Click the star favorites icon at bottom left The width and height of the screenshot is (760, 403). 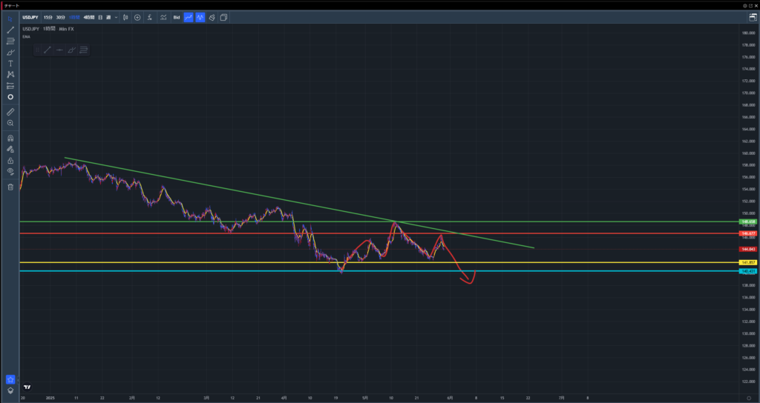tap(10, 379)
